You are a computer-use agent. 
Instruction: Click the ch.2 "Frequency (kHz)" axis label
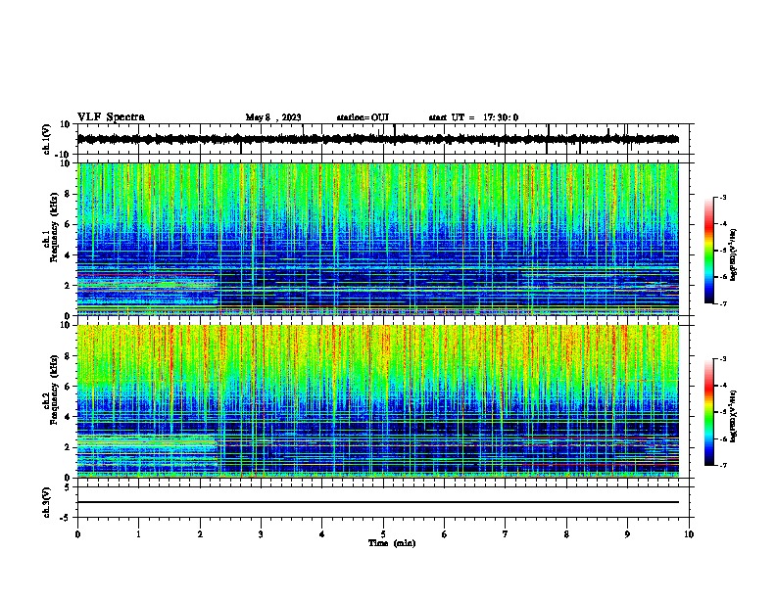(54, 389)
